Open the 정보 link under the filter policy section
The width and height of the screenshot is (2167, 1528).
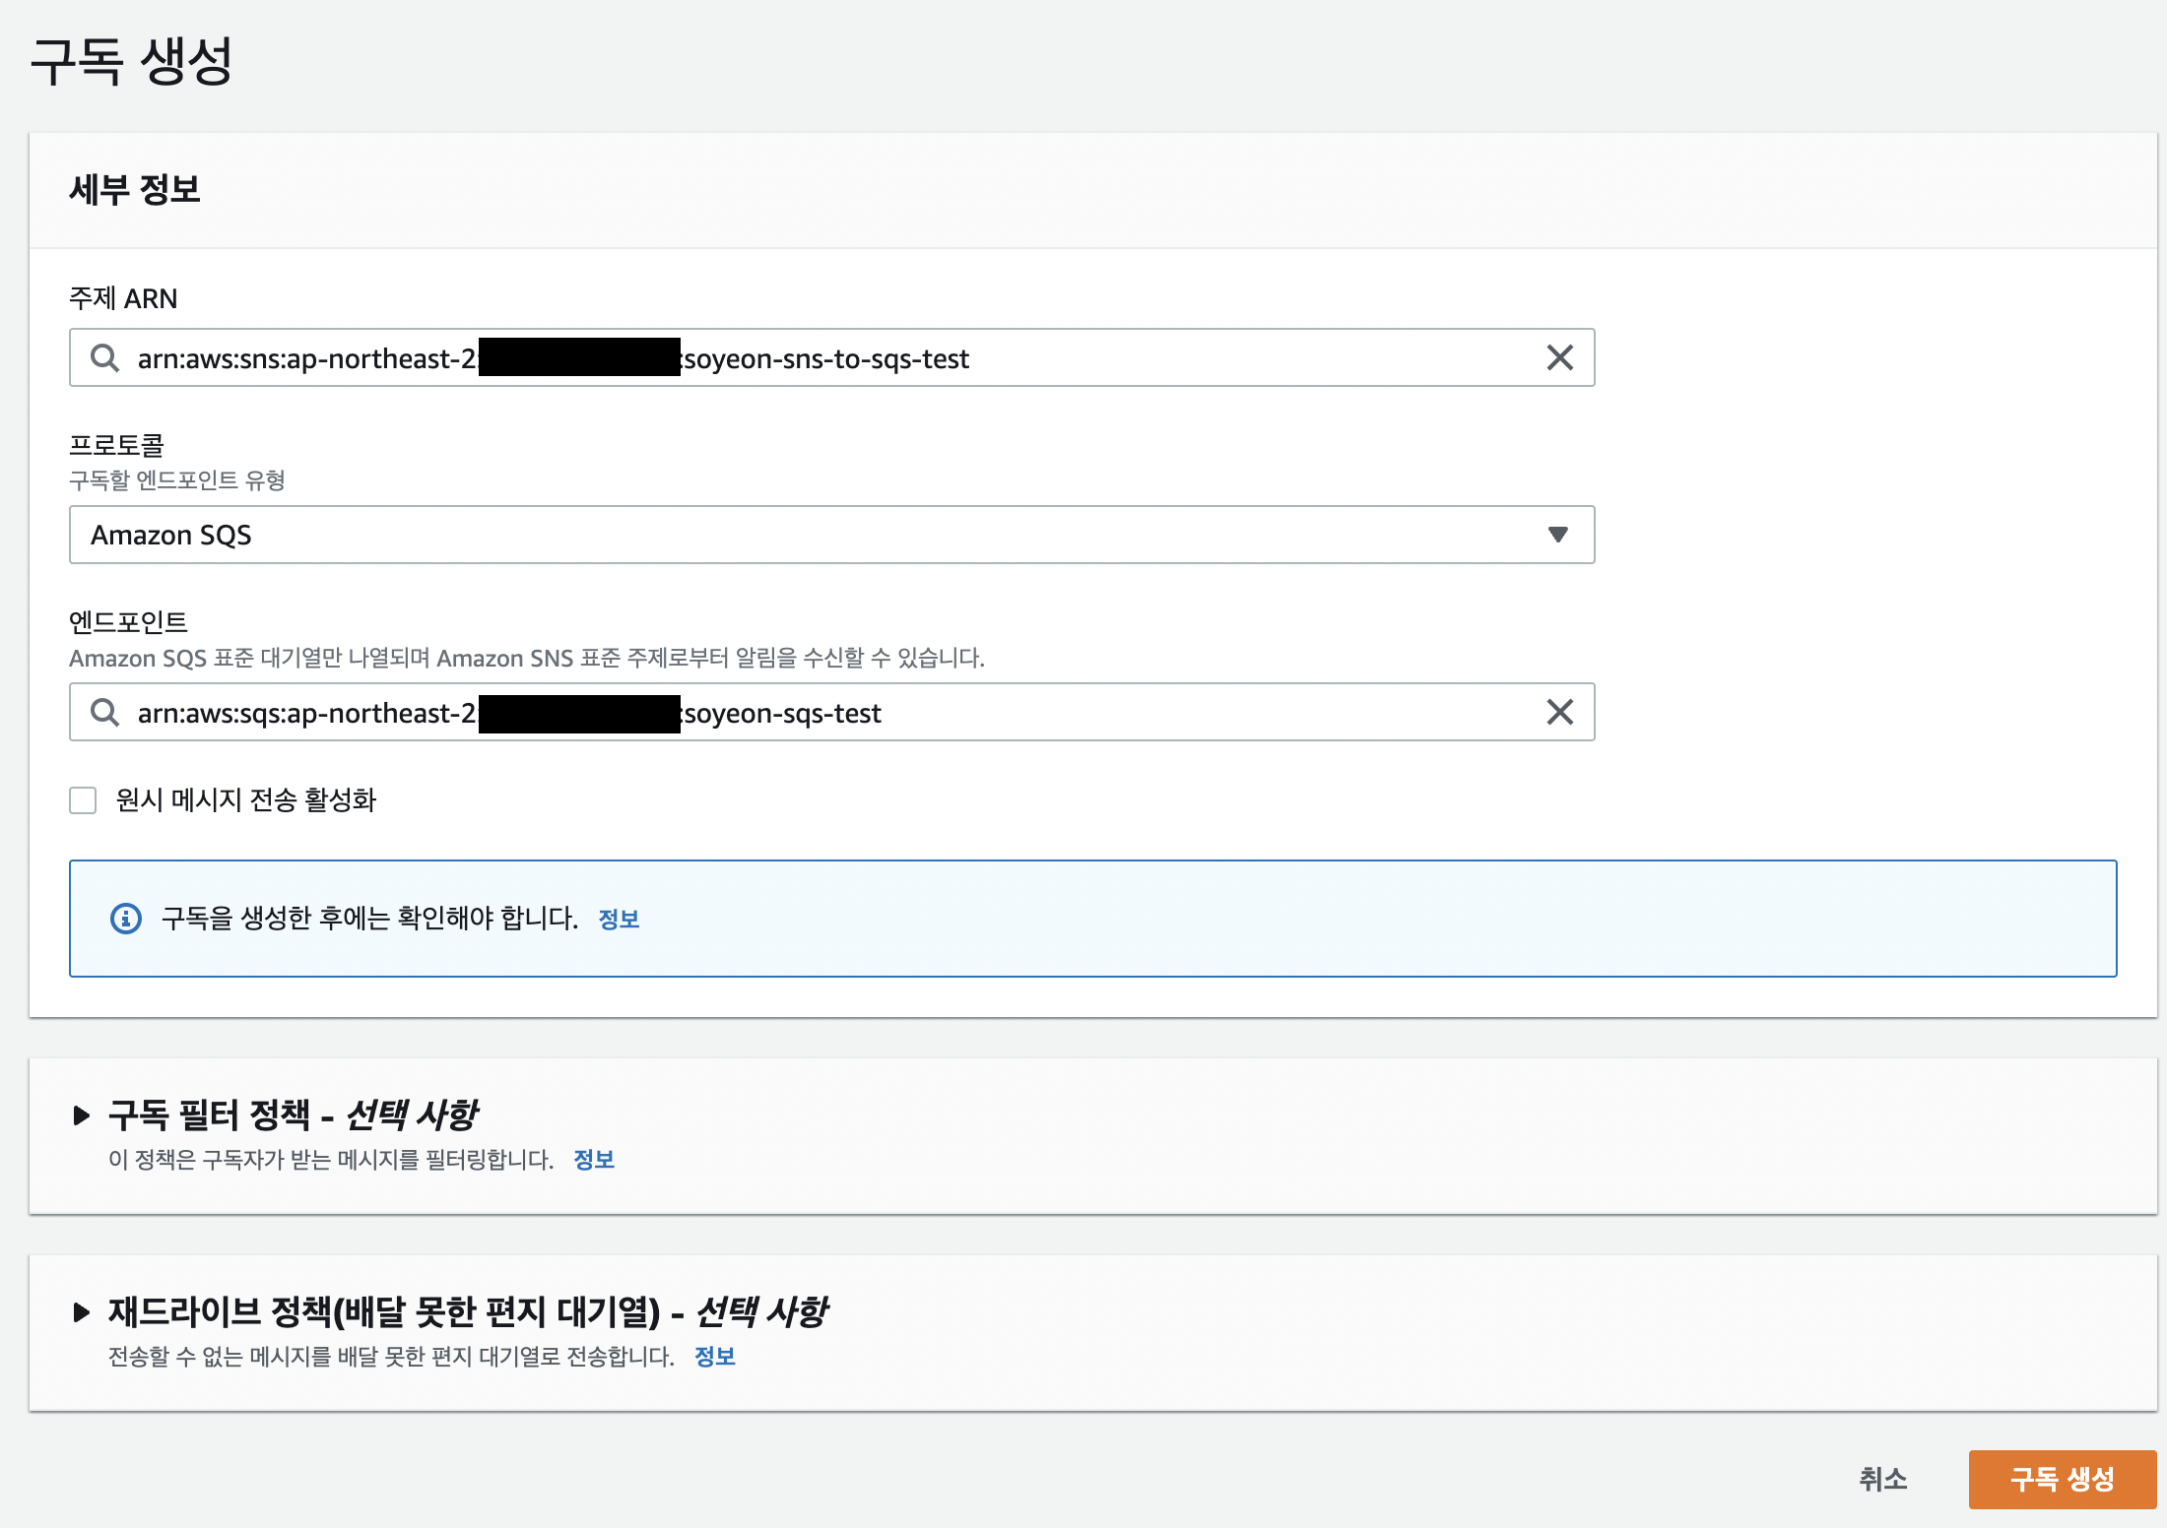(594, 1160)
